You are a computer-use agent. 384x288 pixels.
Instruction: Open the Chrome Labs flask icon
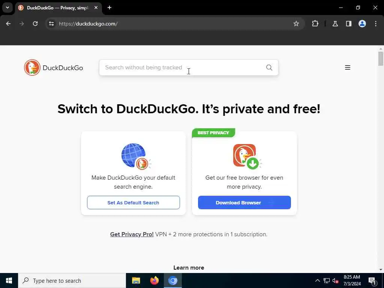point(335,24)
